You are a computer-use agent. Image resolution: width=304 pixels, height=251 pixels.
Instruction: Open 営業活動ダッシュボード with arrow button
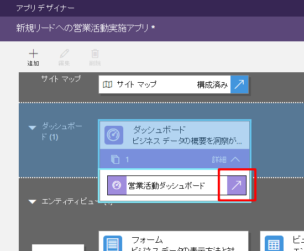237,185
